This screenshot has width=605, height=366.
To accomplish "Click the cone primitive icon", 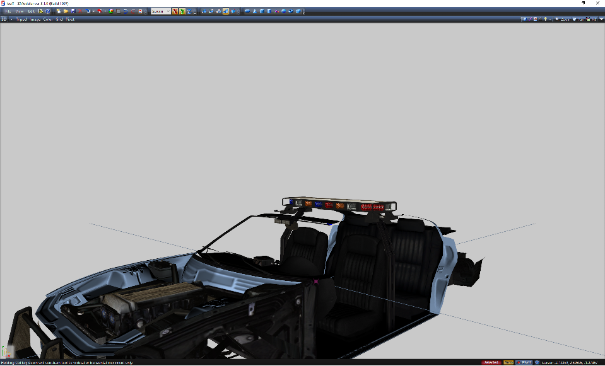I will 255,11.
